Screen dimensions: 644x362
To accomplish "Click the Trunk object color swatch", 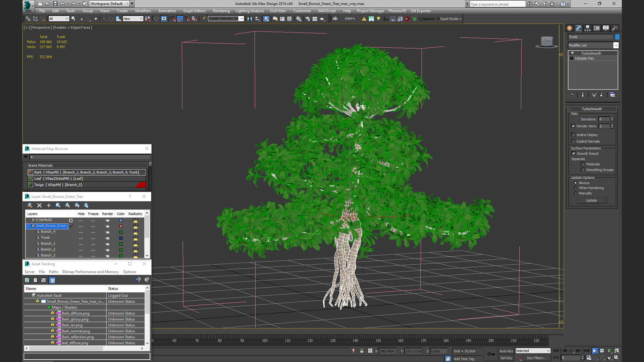I will click(617, 37).
